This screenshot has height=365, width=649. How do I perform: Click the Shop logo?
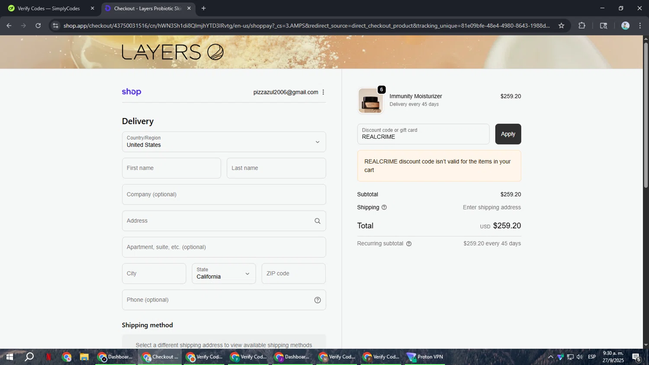(132, 92)
